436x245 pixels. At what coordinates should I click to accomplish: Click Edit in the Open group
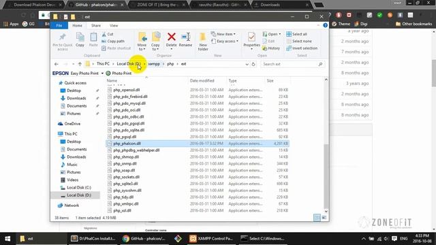point(268,41)
